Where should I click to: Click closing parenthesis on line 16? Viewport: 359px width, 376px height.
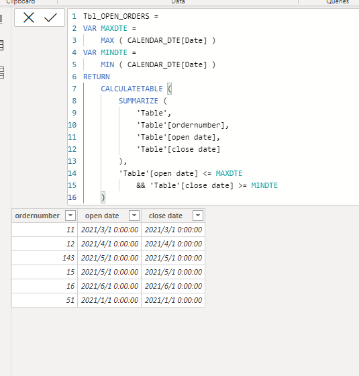coord(103,197)
